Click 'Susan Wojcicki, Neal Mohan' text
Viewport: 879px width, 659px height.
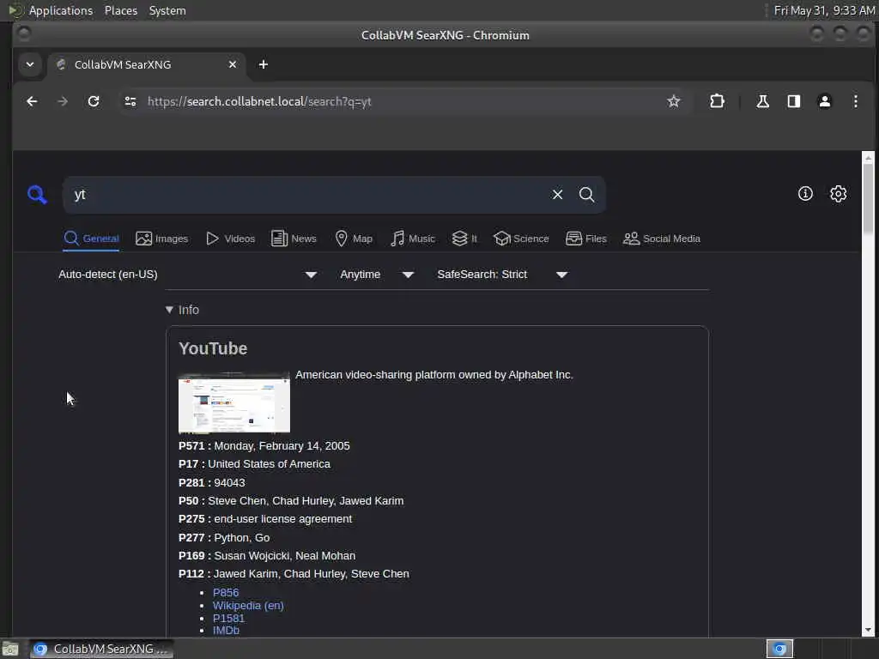(x=285, y=556)
